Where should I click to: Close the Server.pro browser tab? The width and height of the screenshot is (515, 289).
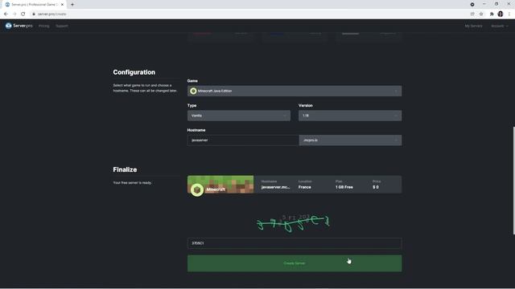tap(62, 5)
